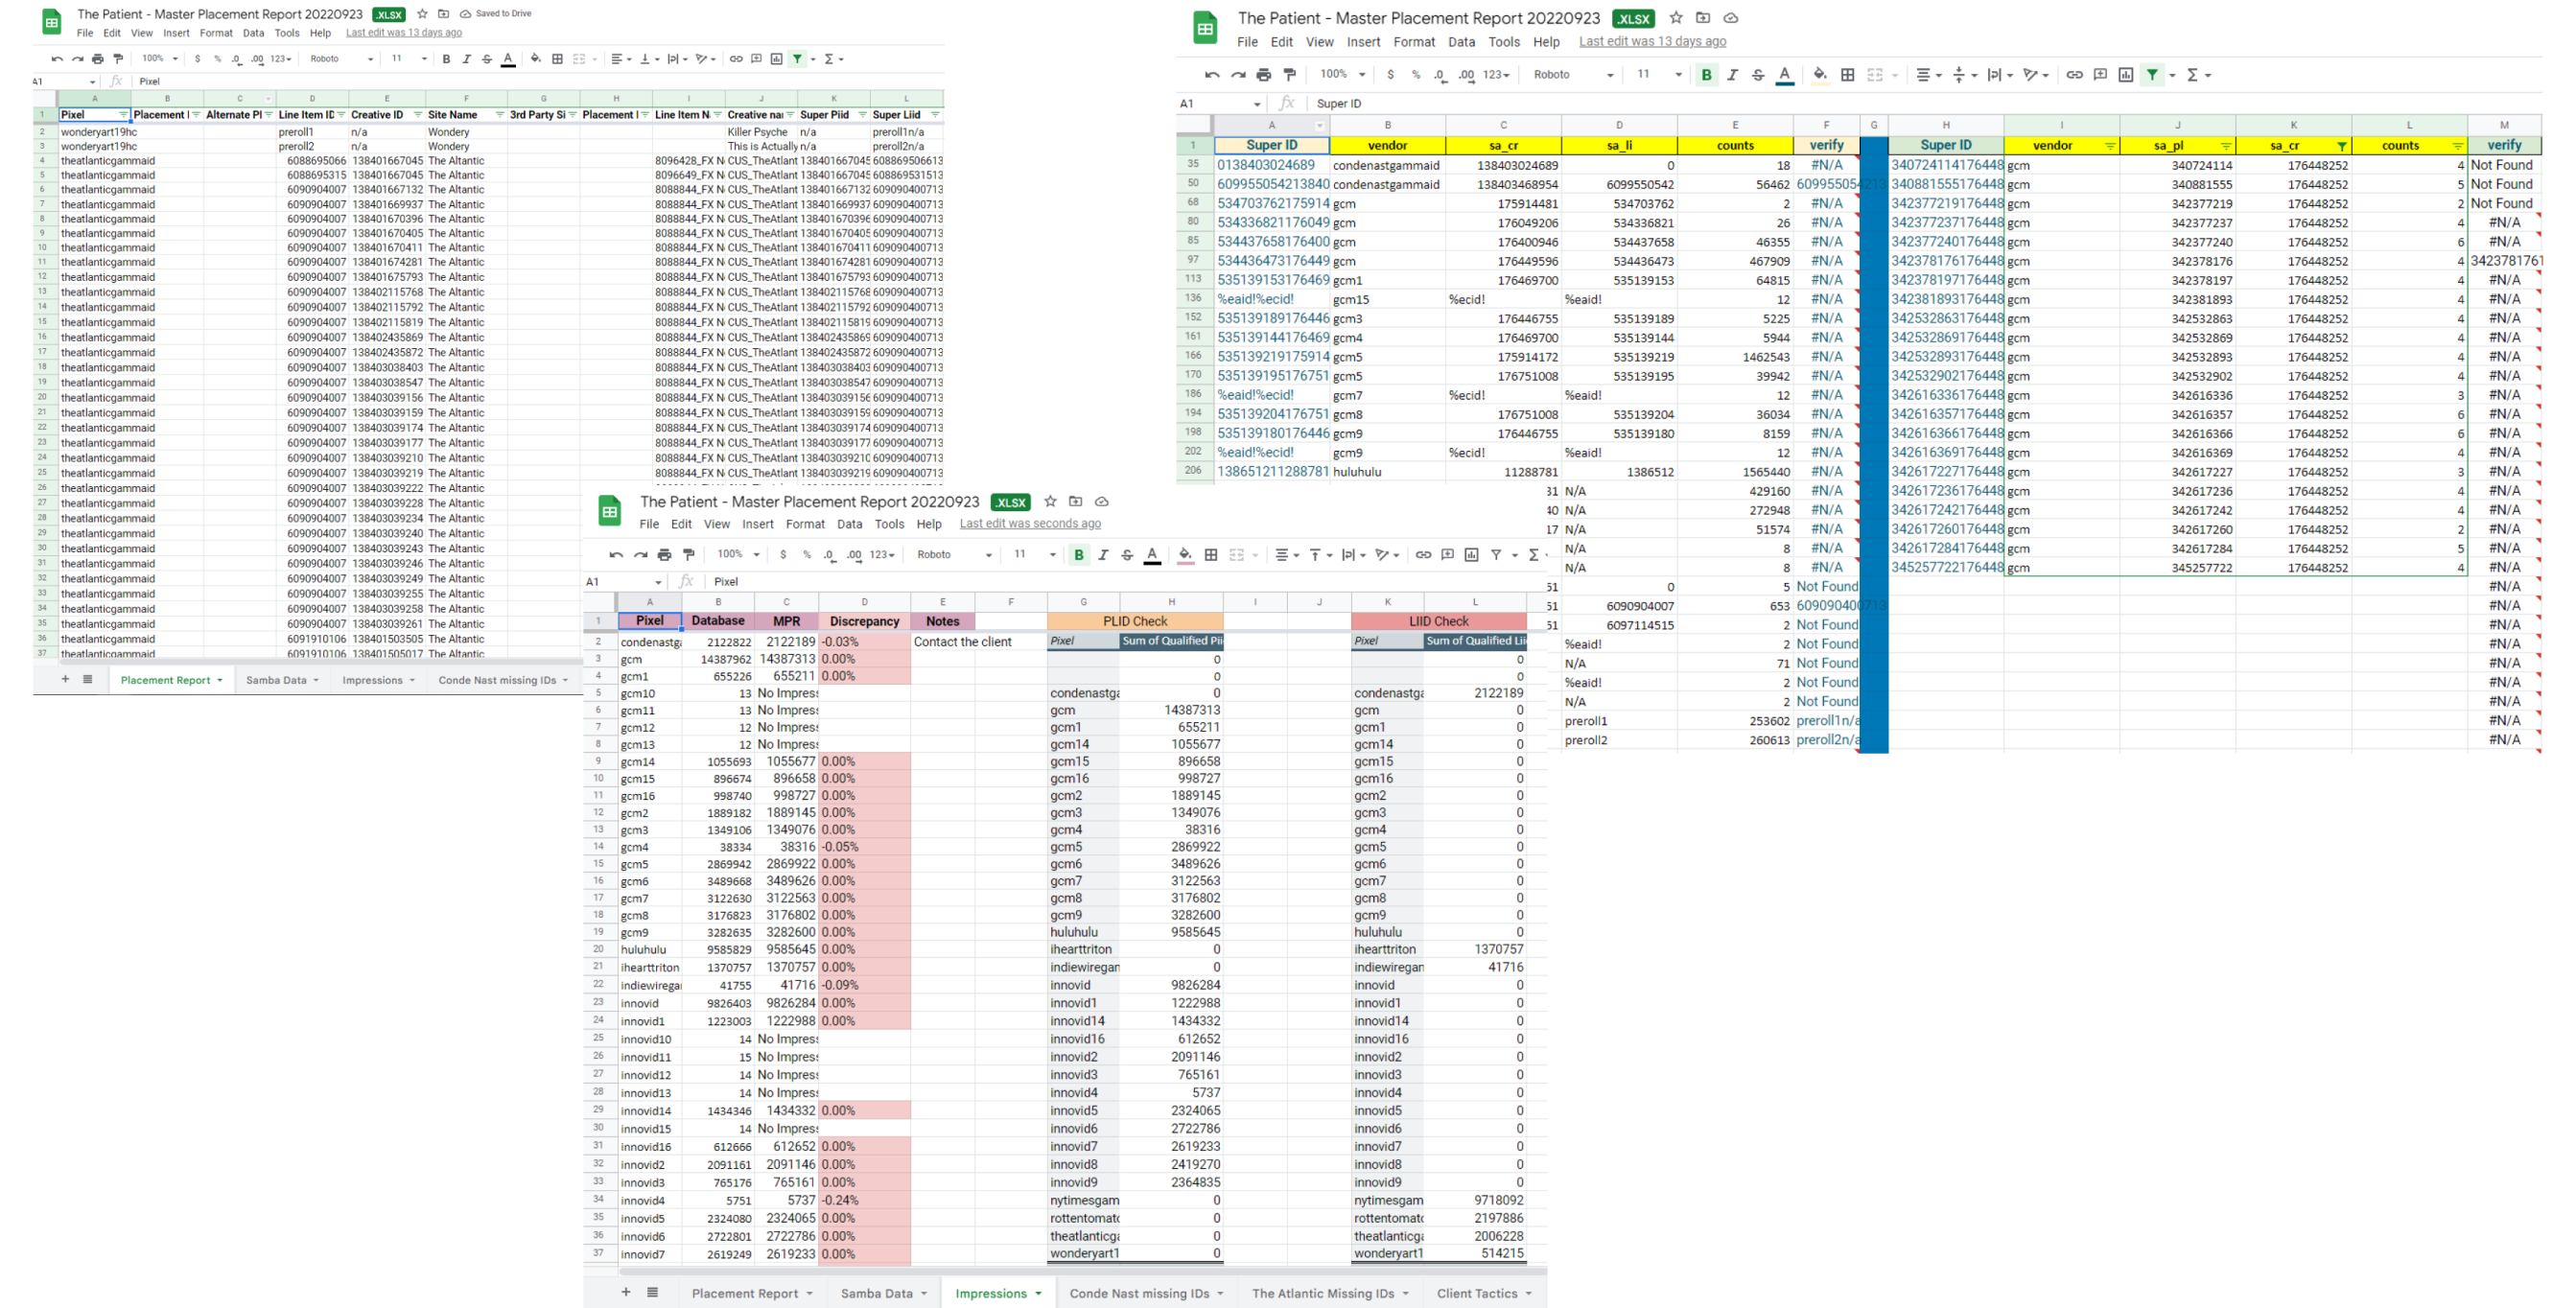The width and height of the screenshot is (2576, 1308).
Task: Open 'Last edit was 13 days ago' in Super ID window
Action: [1652, 42]
